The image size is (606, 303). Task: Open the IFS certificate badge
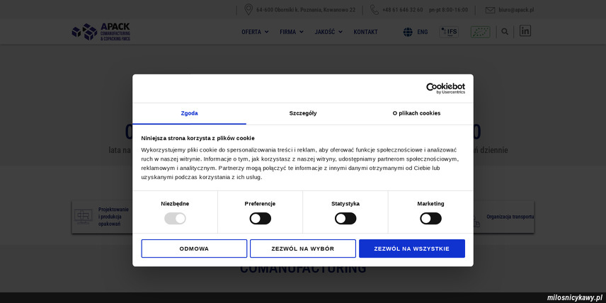449,32
